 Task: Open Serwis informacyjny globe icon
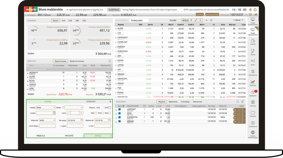point(253,134)
